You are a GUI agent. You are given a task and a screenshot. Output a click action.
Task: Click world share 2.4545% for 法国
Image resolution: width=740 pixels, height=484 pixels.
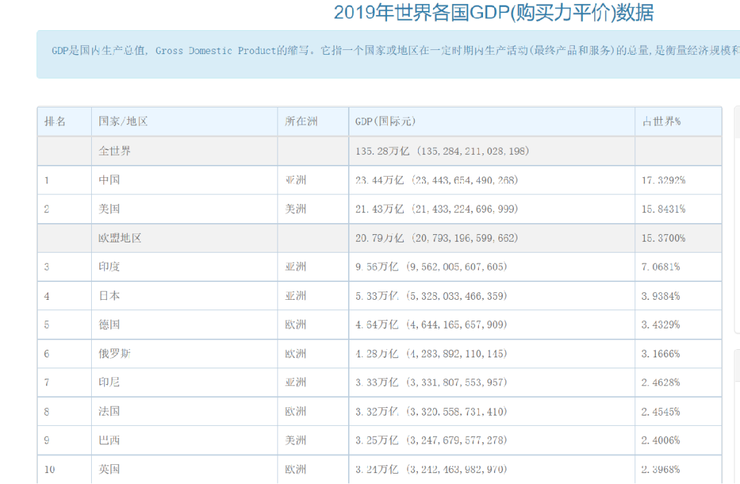[661, 411]
